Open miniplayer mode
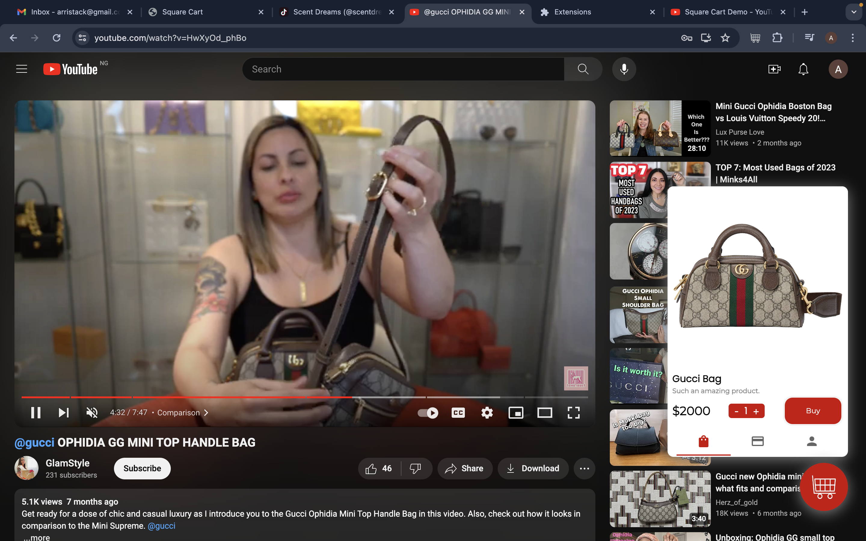Image resolution: width=866 pixels, height=541 pixels. [516, 413]
